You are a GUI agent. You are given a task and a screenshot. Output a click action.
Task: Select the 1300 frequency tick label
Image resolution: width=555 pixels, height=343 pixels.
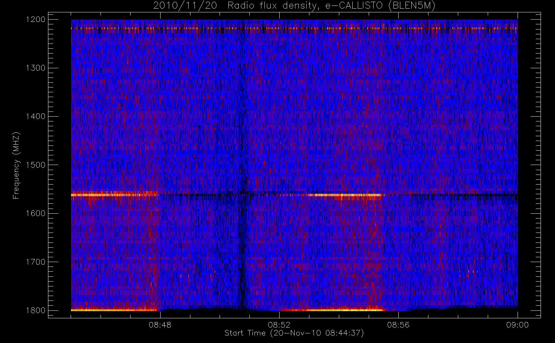(x=36, y=68)
